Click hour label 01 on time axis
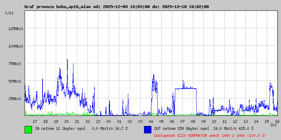Screen dimensions: 281x140 click(119, 121)
